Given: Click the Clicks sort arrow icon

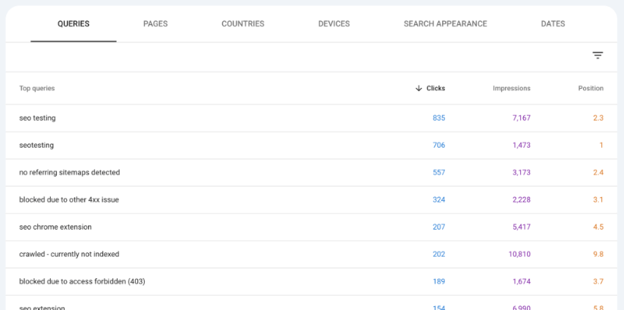Looking at the screenshot, I should point(419,88).
